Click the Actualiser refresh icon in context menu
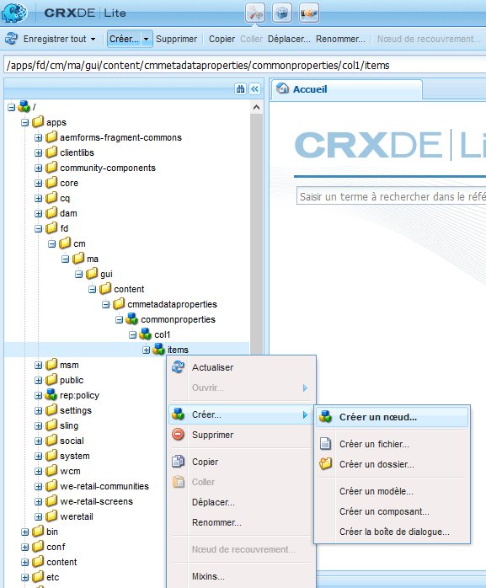This screenshot has width=486, height=588. coord(178,367)
